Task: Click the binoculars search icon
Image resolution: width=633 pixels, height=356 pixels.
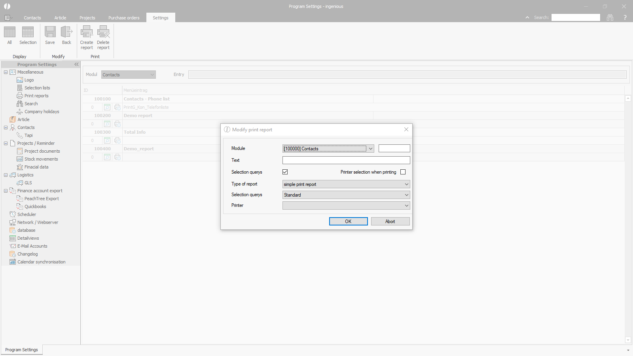Action: (x=610, y=17)
